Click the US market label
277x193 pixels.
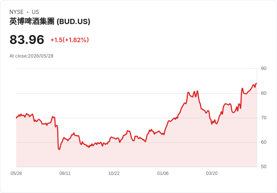[x=35, y=12]
